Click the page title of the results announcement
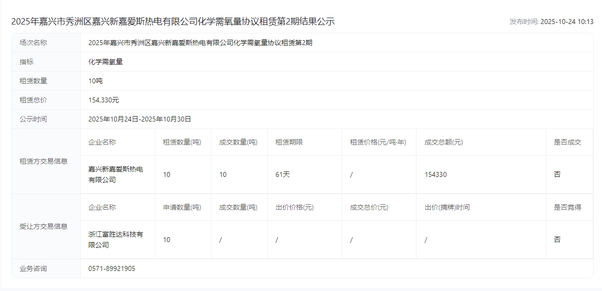This screenshot has height=291, width=602. (x=173, y=22)
